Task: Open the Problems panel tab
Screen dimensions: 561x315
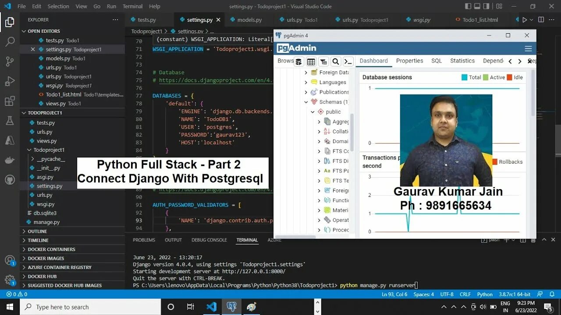Action: [x=144, y=240]
